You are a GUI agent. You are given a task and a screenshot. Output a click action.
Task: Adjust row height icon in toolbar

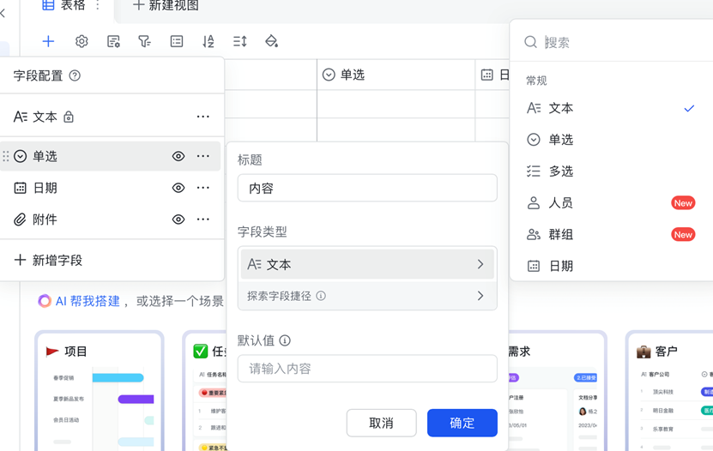pyautogui.click(x=239, y=41)
